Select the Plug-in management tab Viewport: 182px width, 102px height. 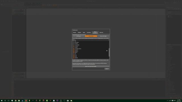[95, 32]
